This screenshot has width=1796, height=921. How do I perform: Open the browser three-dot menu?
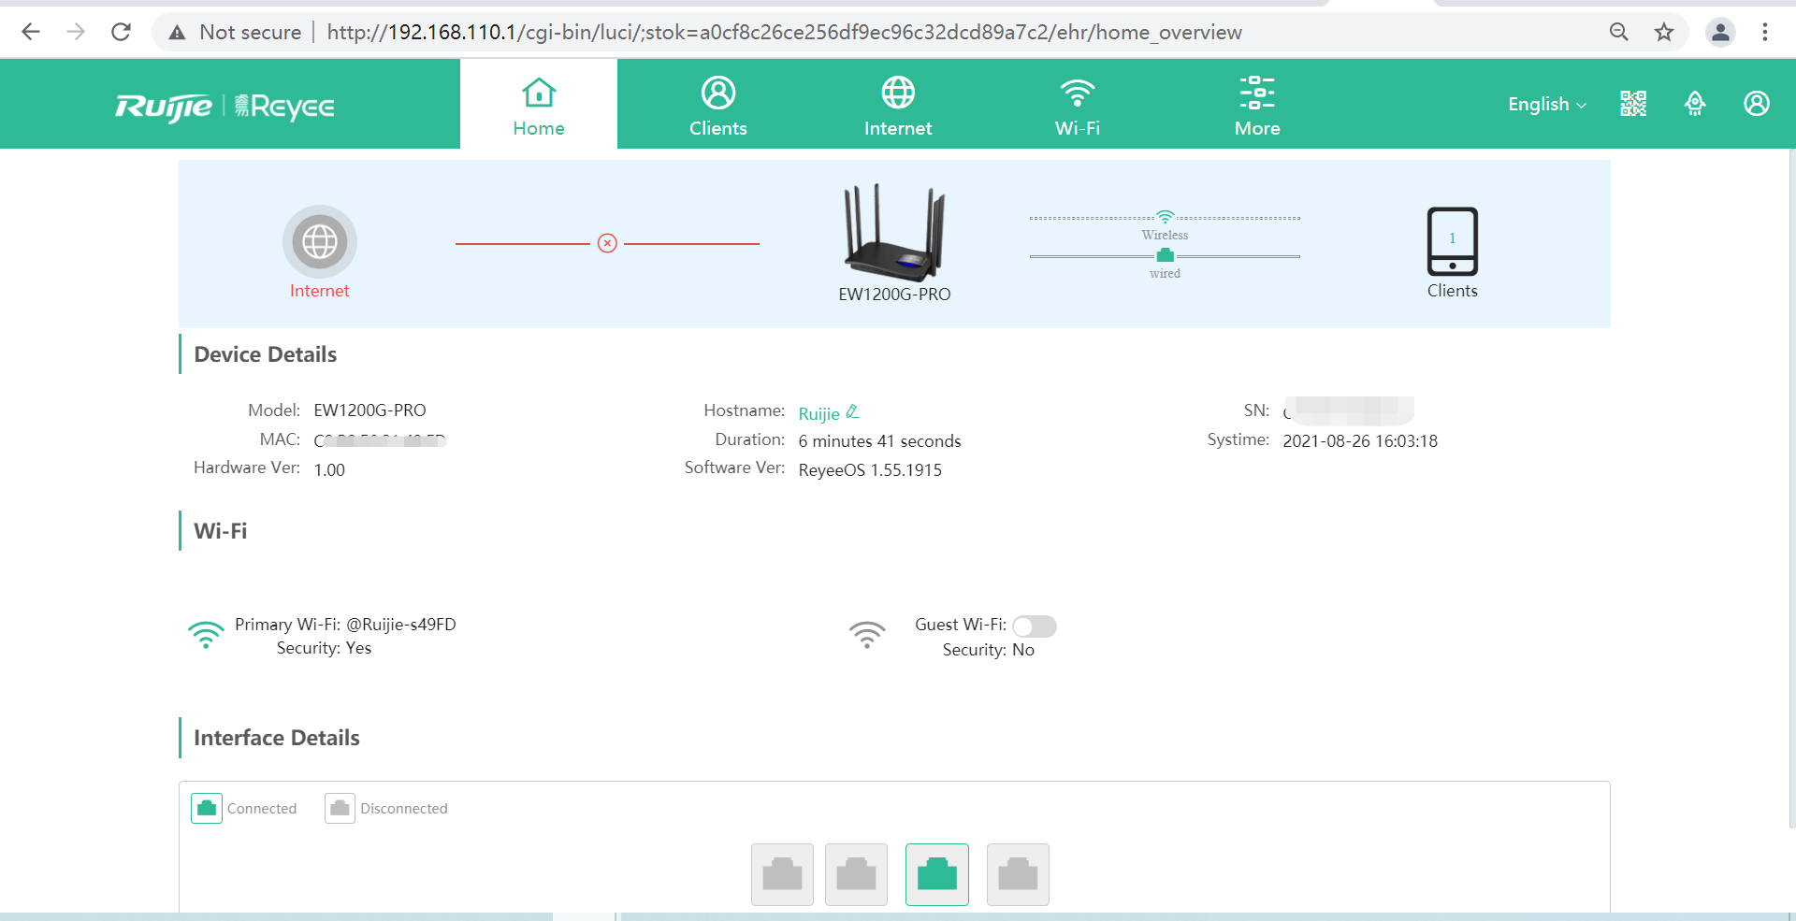click(x=1765, y=32)
